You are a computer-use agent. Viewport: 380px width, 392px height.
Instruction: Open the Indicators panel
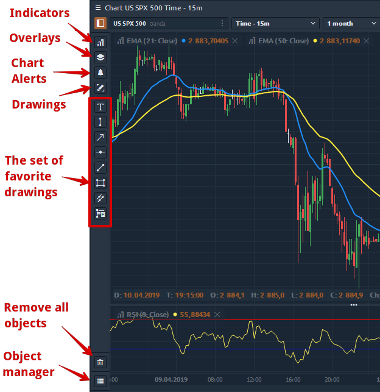click(100, 43)
